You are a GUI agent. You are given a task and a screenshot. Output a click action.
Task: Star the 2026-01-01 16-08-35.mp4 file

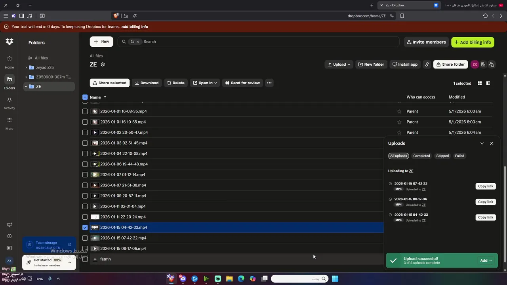click(399, 111)
